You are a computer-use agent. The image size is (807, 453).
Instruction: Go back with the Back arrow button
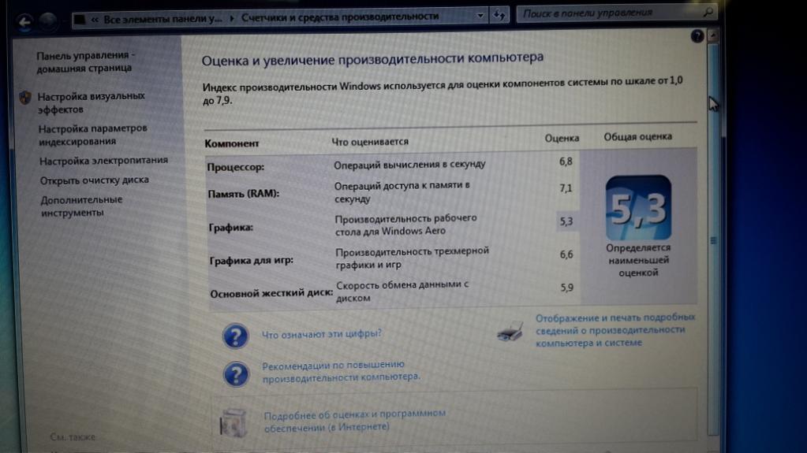point(24,21)
